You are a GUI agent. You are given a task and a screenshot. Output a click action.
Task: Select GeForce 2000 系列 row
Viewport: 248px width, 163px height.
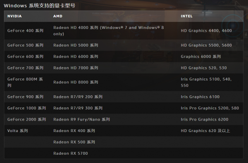click(124, 119)
